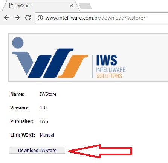
Task: Click the /download/iwstore/ path in the URL
Action: (122, 18)
